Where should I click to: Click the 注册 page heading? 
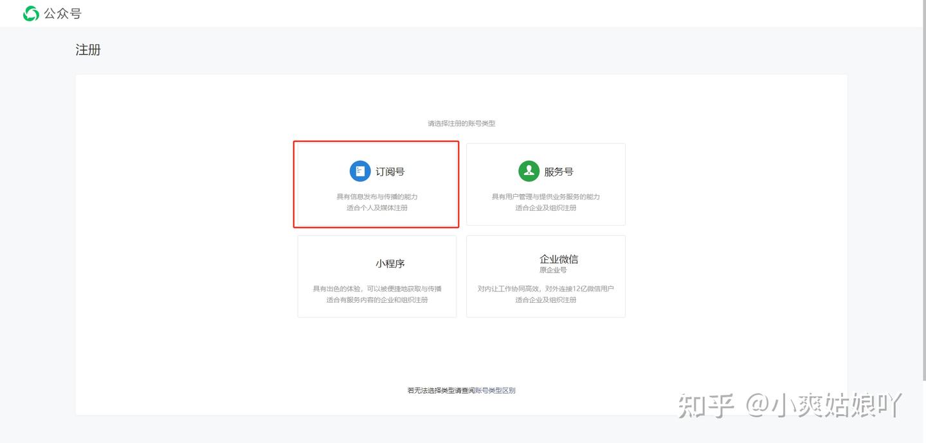[88, 50]
